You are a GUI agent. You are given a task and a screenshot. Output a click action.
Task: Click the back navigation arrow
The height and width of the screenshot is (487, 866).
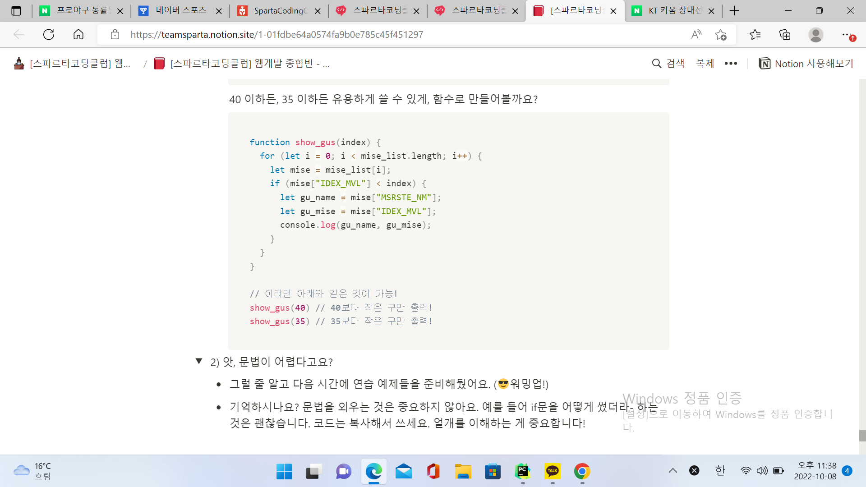[x=19, y=34]
